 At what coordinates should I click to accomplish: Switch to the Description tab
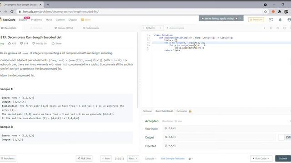[x=9, y=28]
